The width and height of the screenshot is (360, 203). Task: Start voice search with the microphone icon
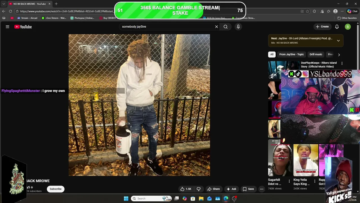(238, 27)
